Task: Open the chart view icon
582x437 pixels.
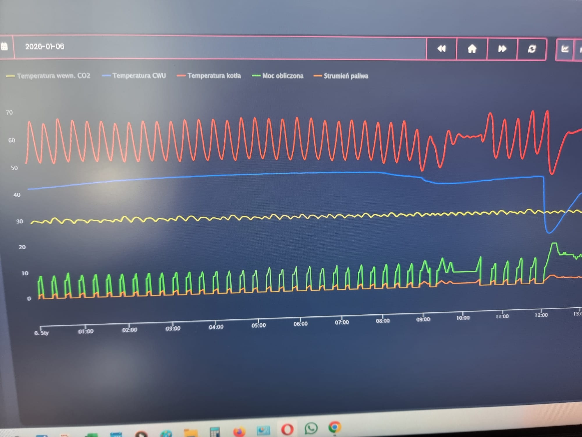Action: pos(565,49)
